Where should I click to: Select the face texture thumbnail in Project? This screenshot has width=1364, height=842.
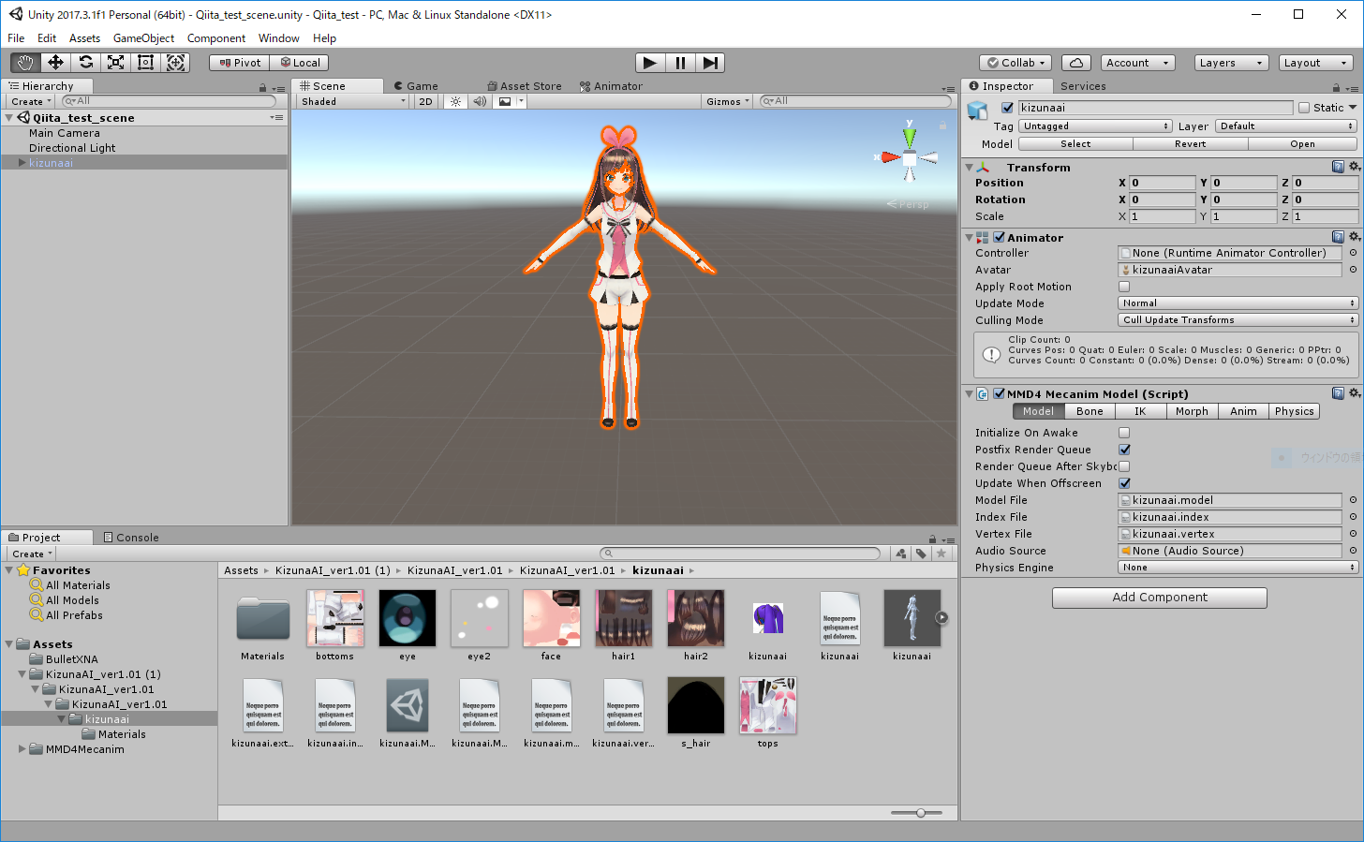pyautogui.click(x=551, y=618)
